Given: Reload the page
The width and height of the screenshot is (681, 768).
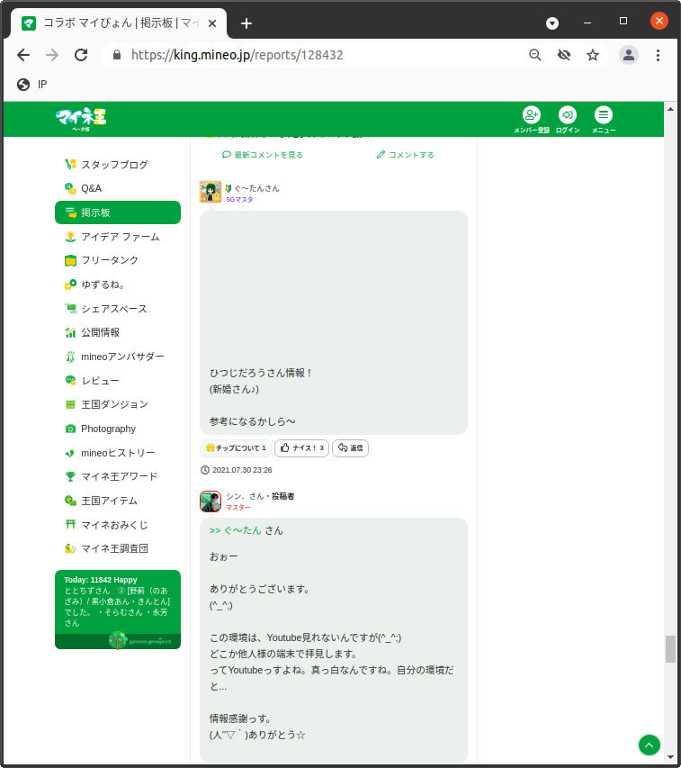Looking at the screenshot, I should tap(81, 55).
